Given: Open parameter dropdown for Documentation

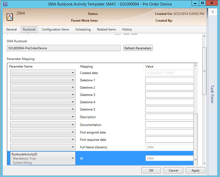Looking at the screenshot, I should [43, 125].
